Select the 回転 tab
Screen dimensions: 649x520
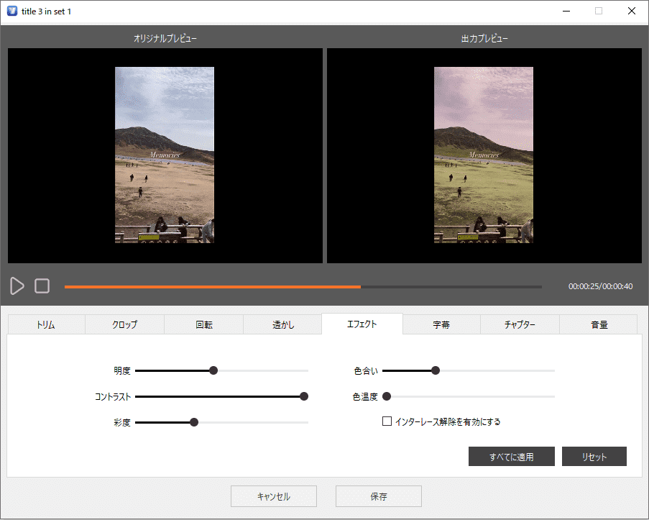tap(204, 324)
